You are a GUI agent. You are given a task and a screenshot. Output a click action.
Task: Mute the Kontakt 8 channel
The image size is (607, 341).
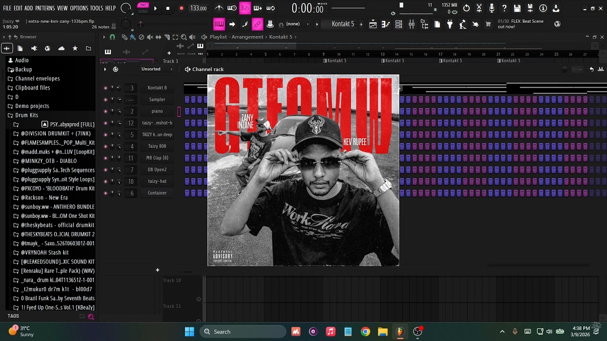pyautogui.click(x=105, y=88)
